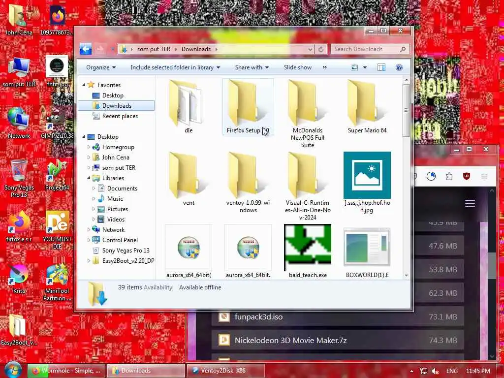
Task: Open the address bar history dropdown
Action: coord(310,49)
